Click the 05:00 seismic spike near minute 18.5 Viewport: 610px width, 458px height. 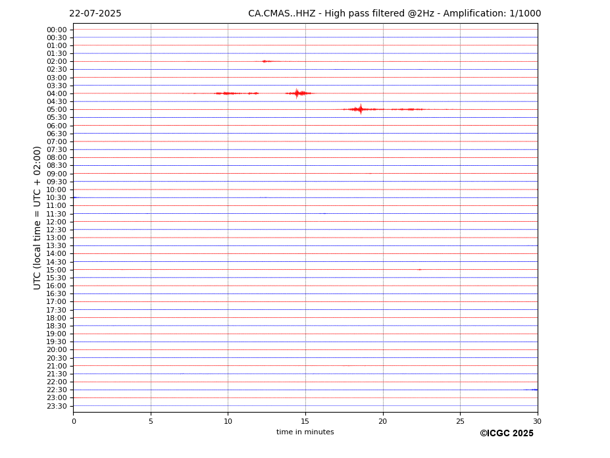coord(360,109)
